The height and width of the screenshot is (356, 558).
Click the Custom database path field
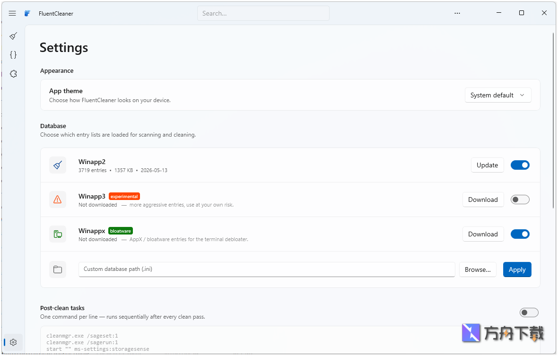click(x=267, y=269)
